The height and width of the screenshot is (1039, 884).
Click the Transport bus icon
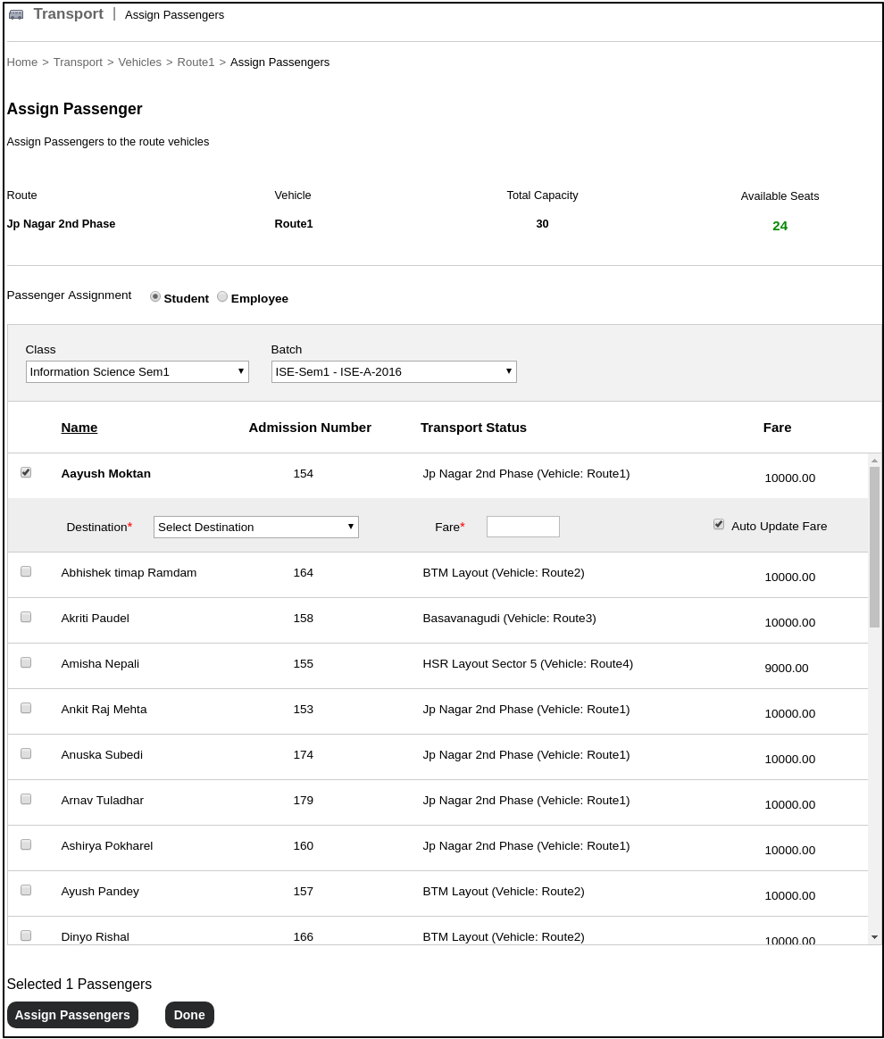tap(16, 15)
